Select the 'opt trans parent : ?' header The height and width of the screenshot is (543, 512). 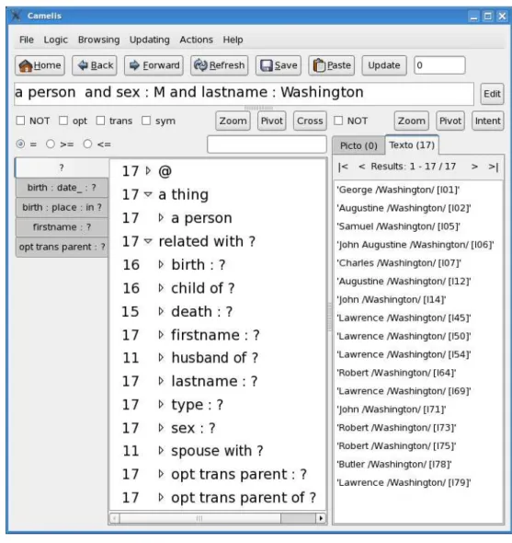pos(62,247)
